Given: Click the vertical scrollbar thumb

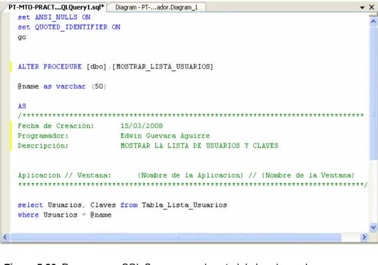Looking at the screenshot, I should (373, 92).
